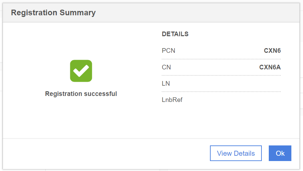Click the Registration Summary dialog title

[x=53, y=13]
